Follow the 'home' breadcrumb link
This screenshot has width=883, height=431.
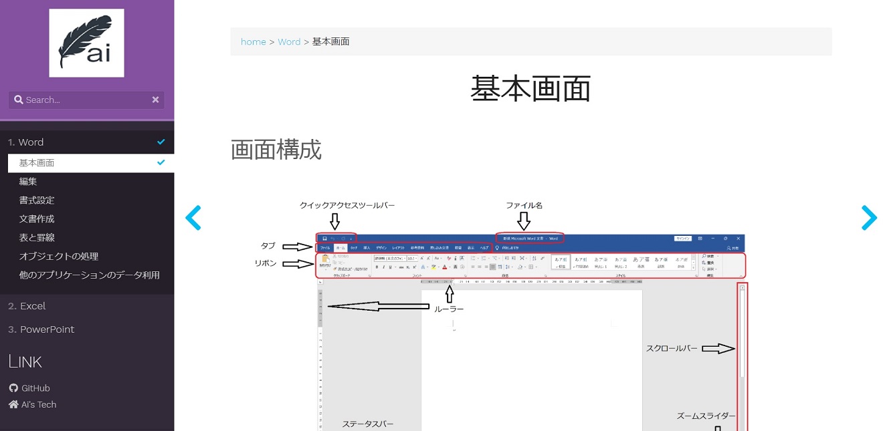tap(254, 41)
